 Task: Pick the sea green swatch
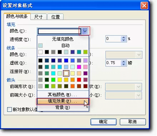point(47,73)
